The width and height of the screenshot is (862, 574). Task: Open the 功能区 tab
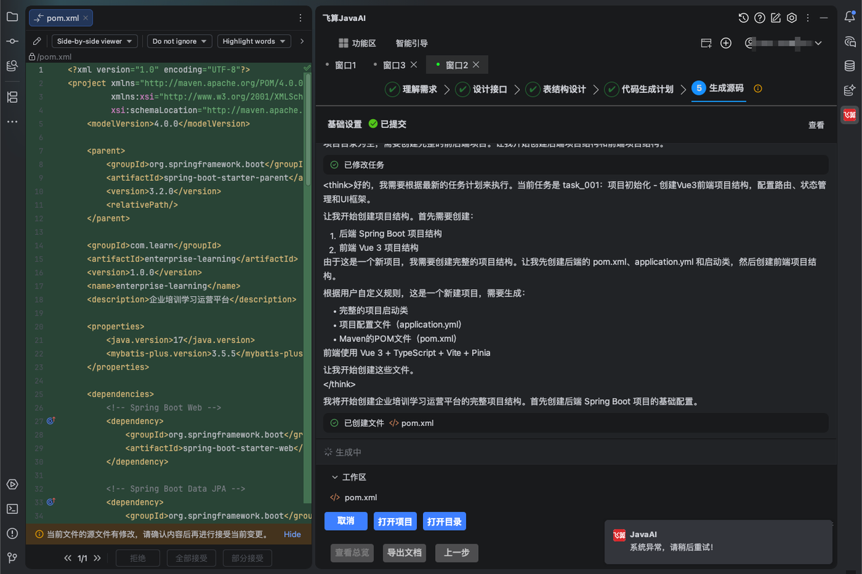tap(358, 43)
